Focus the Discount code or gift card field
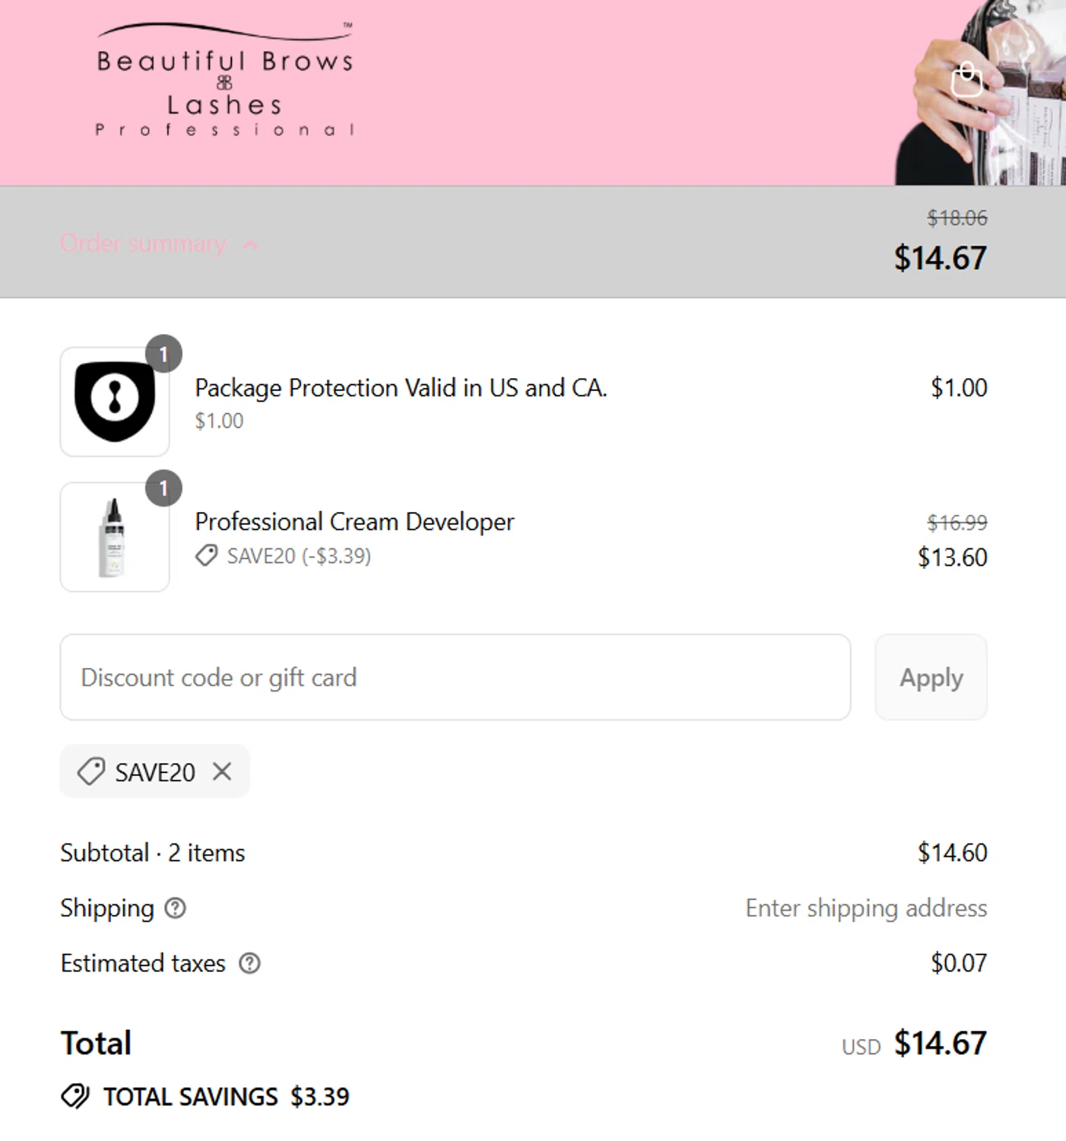This screenshot has width=1066, height=1141. tap(455, 677)
